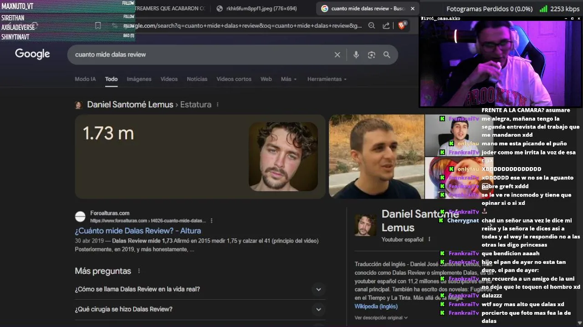Open options next to Youtuber español

coord(430,239)
